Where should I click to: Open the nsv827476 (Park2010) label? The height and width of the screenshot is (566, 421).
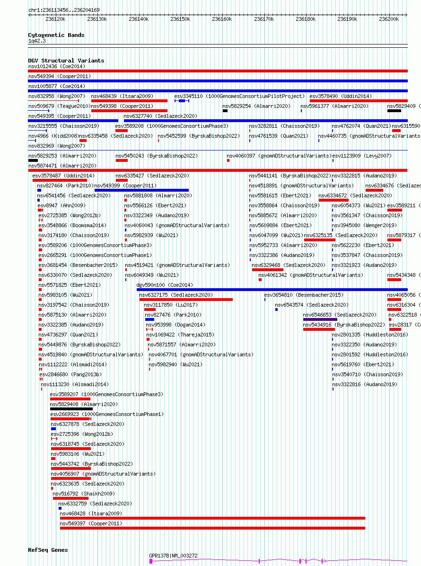coord(173,315)
